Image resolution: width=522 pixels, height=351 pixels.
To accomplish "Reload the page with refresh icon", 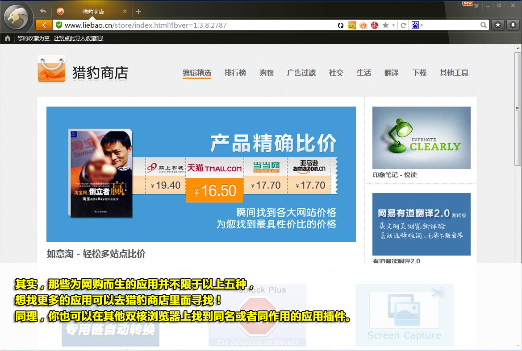I will click(x=404, y=25).
